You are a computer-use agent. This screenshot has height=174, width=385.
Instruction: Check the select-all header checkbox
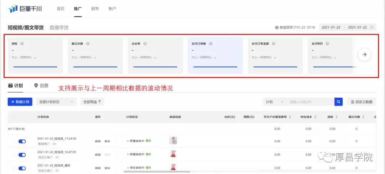pos(14,117)
